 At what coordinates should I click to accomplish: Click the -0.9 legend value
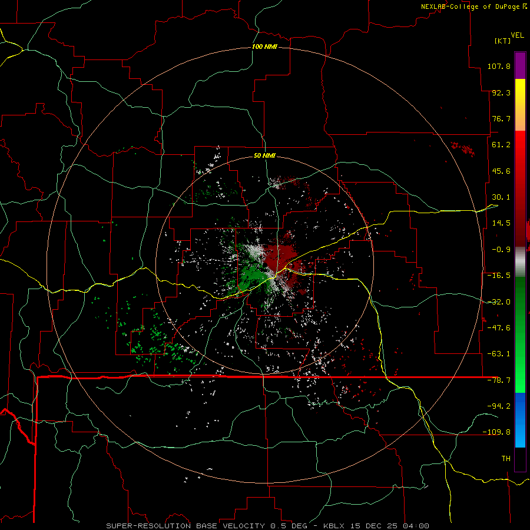point(501,250)
